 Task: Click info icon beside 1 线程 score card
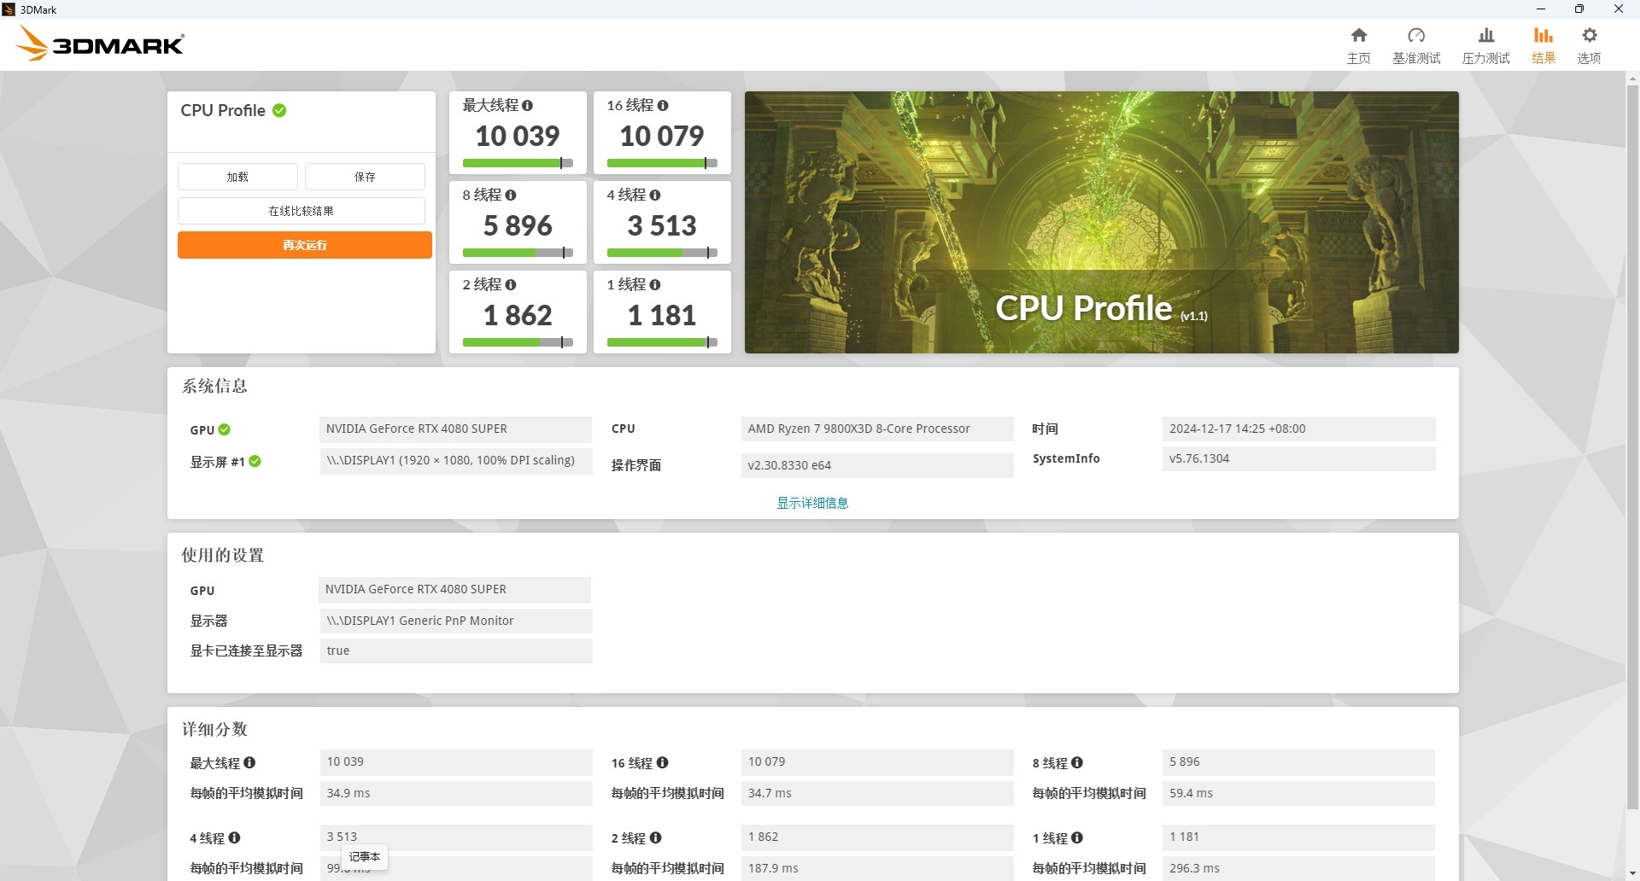pos(655,285)
